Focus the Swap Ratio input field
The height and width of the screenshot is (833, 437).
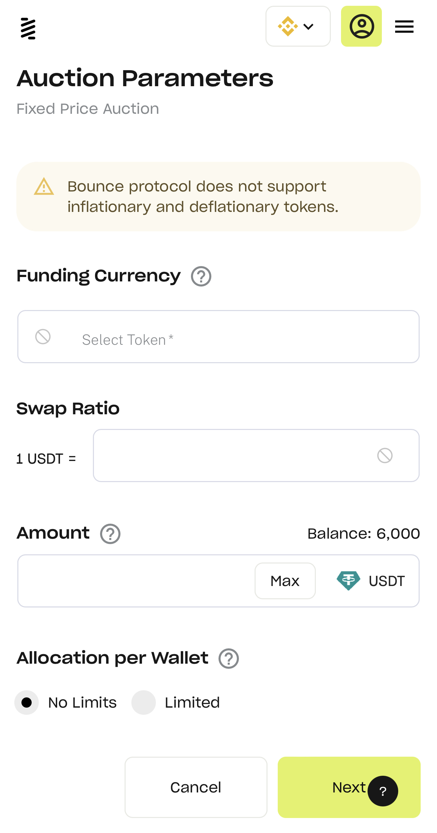click(x=231, y=456)
